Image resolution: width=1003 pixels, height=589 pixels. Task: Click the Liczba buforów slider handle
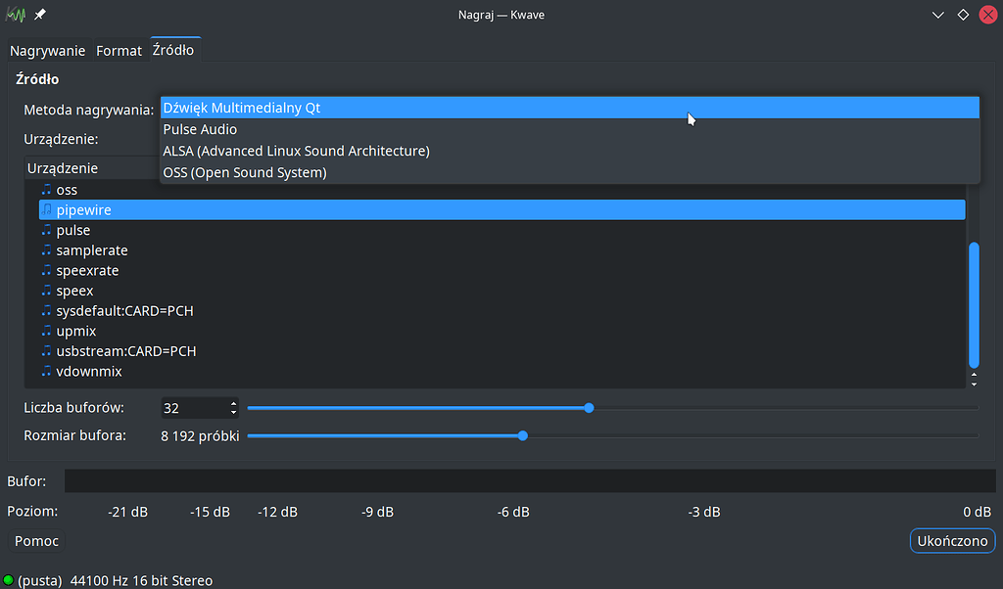click(x=589, y=408)
